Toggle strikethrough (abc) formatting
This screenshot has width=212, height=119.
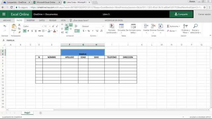[x=39, y=31]
